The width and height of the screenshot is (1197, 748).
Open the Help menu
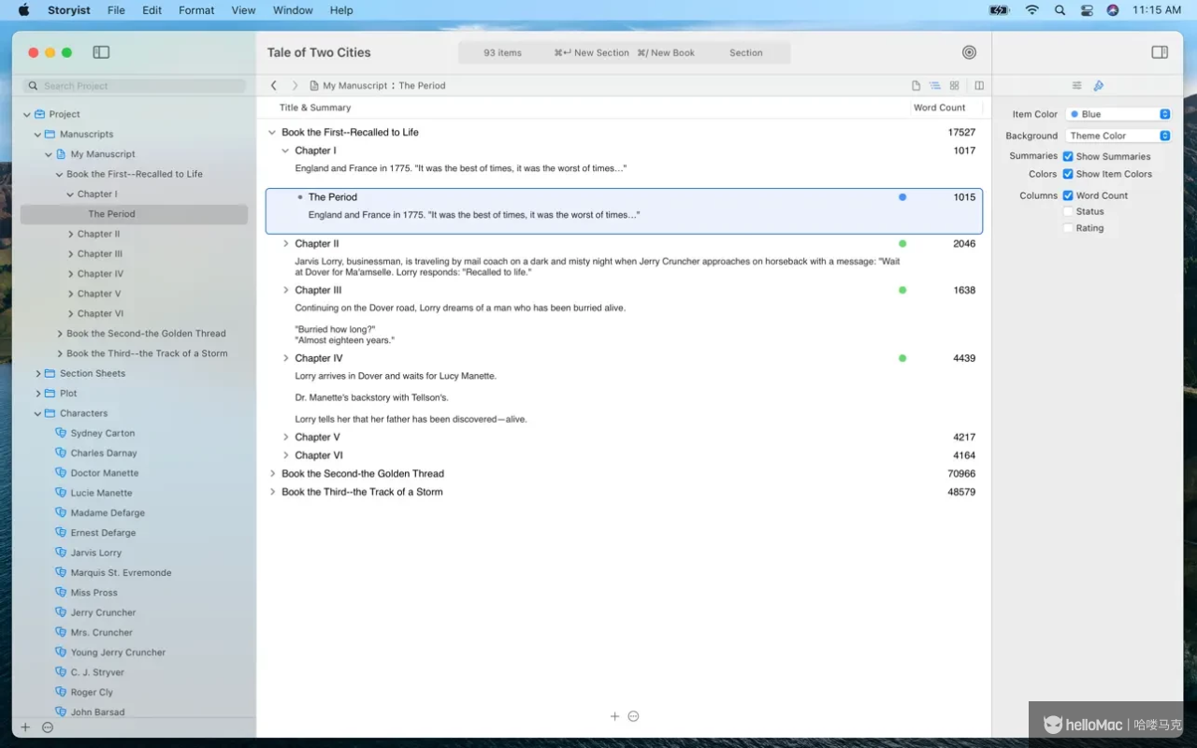(341, 10)
